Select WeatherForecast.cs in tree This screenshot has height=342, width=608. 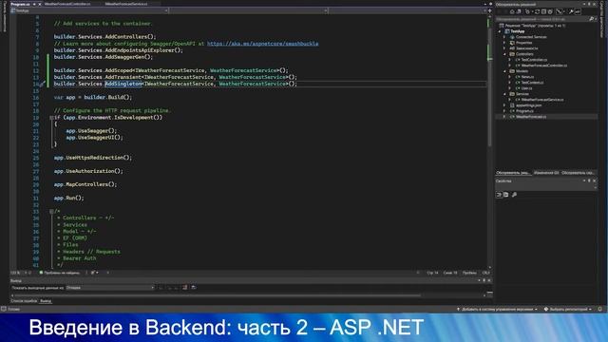pos(528,117)
